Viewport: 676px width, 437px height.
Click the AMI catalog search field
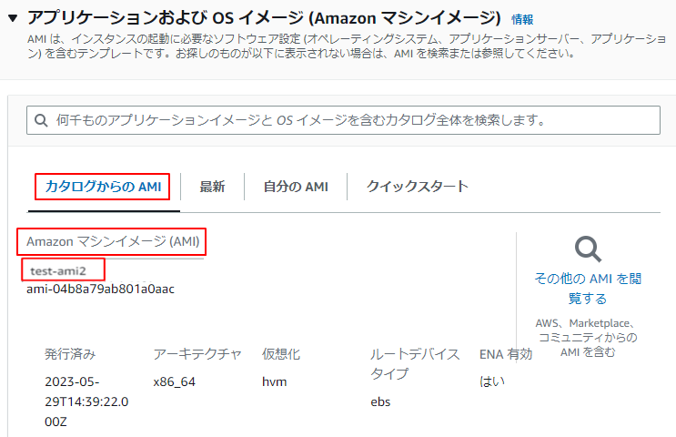(346, 119)
